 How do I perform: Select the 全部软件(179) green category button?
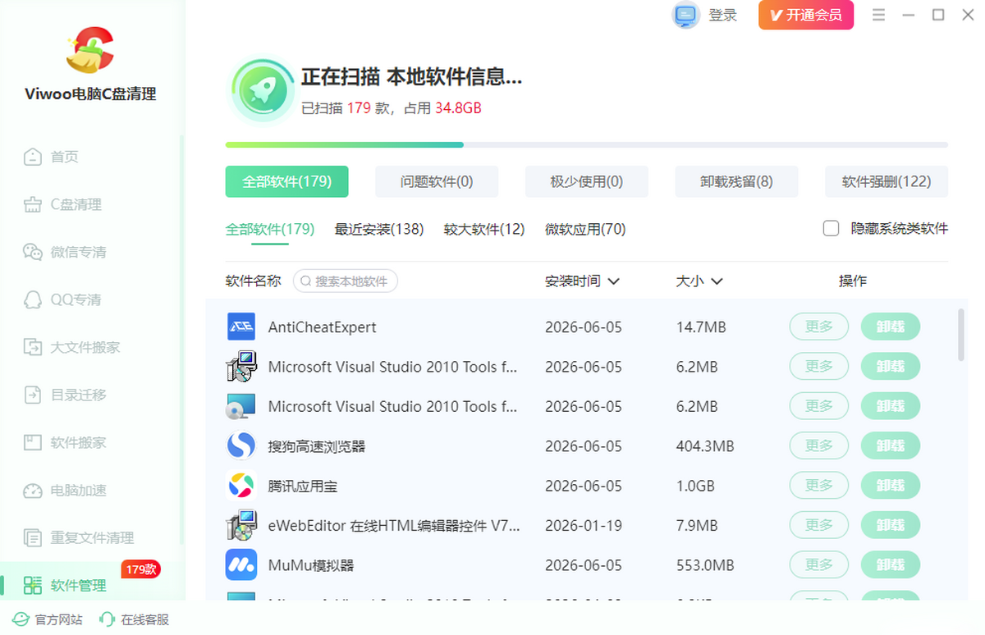click(x=287, y=181)
